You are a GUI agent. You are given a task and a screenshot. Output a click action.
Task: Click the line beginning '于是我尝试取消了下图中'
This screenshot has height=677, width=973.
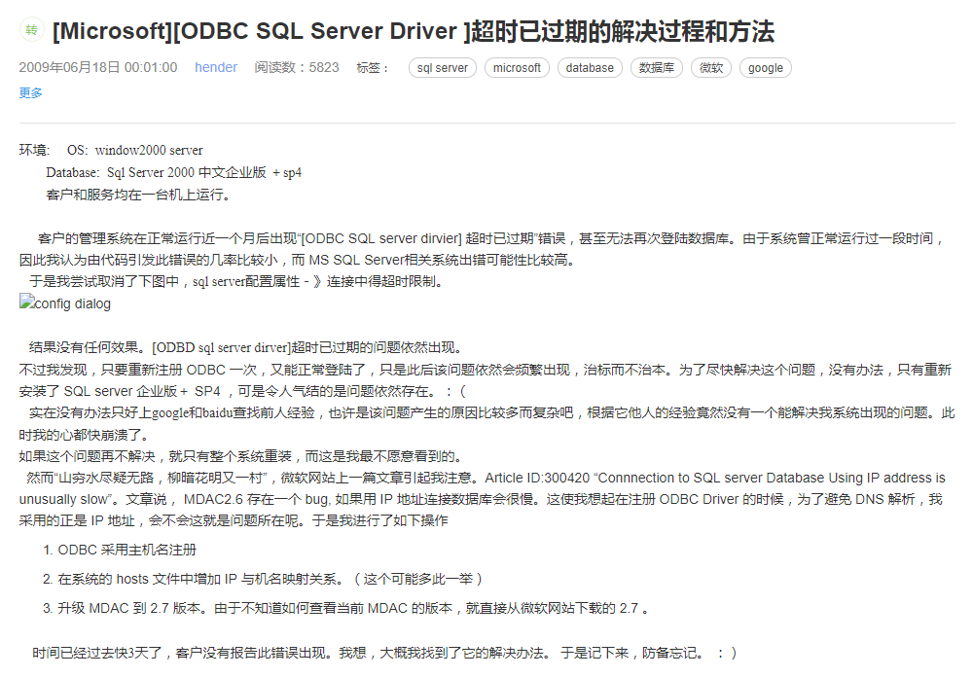point(237,282)
